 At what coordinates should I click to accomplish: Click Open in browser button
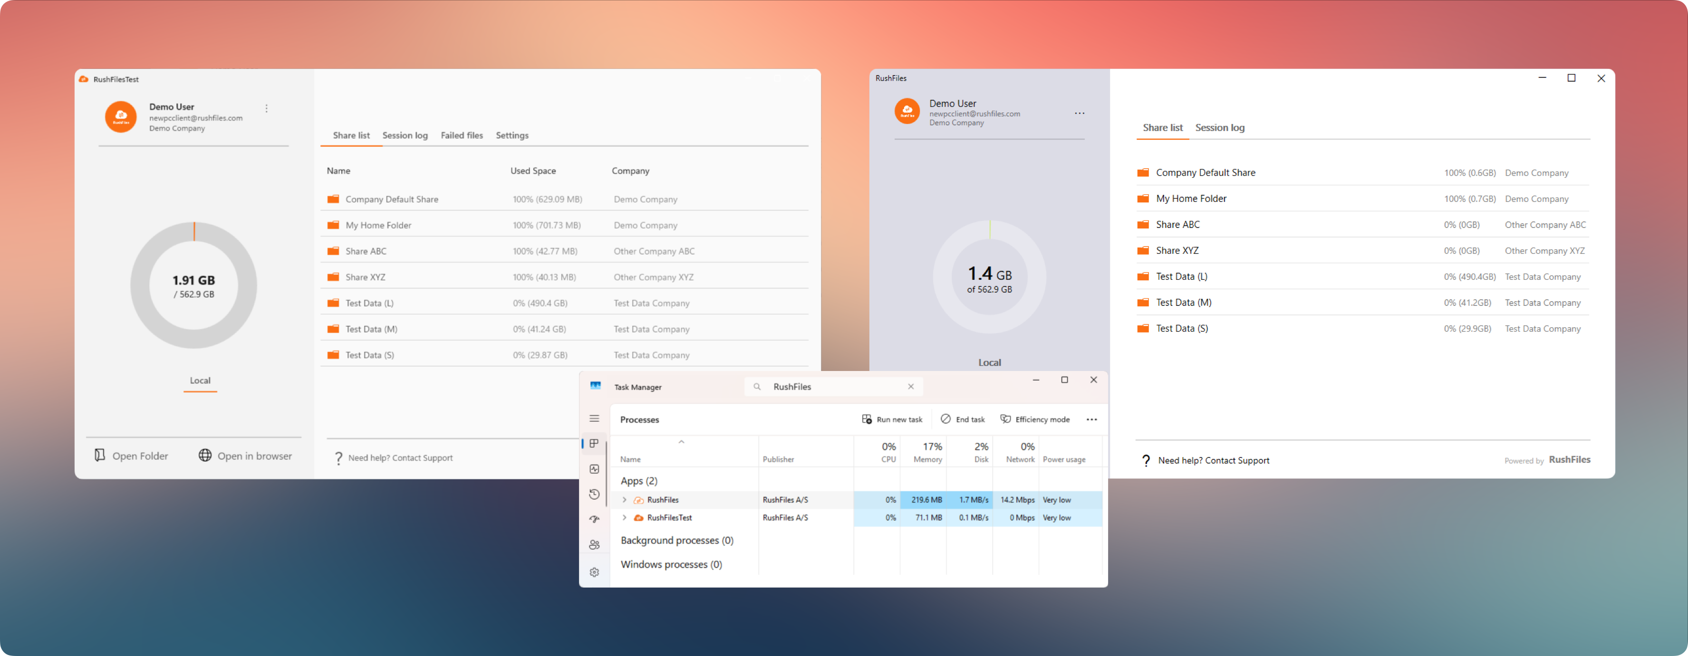click(x=245, y=456)
